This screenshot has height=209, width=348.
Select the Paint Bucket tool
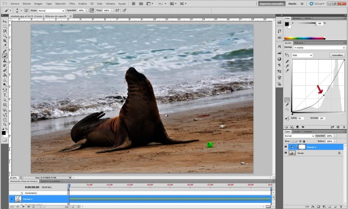point(5,75)
